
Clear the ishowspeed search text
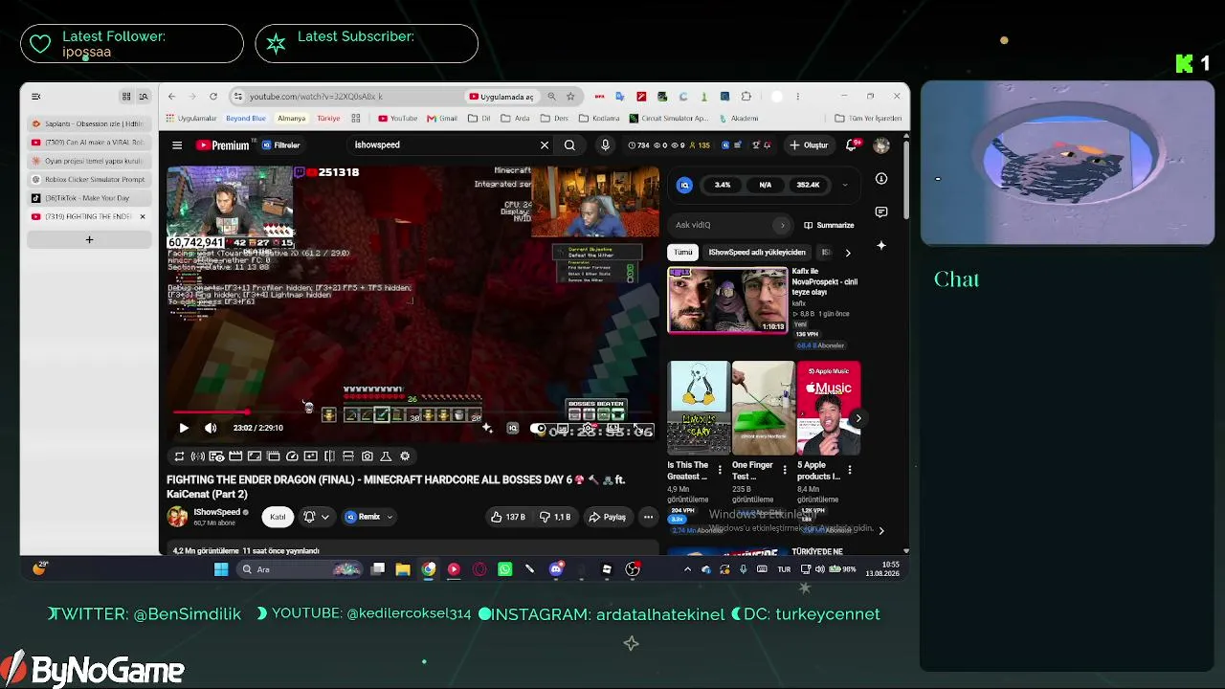pyautogui.click(x=545, y=145)
